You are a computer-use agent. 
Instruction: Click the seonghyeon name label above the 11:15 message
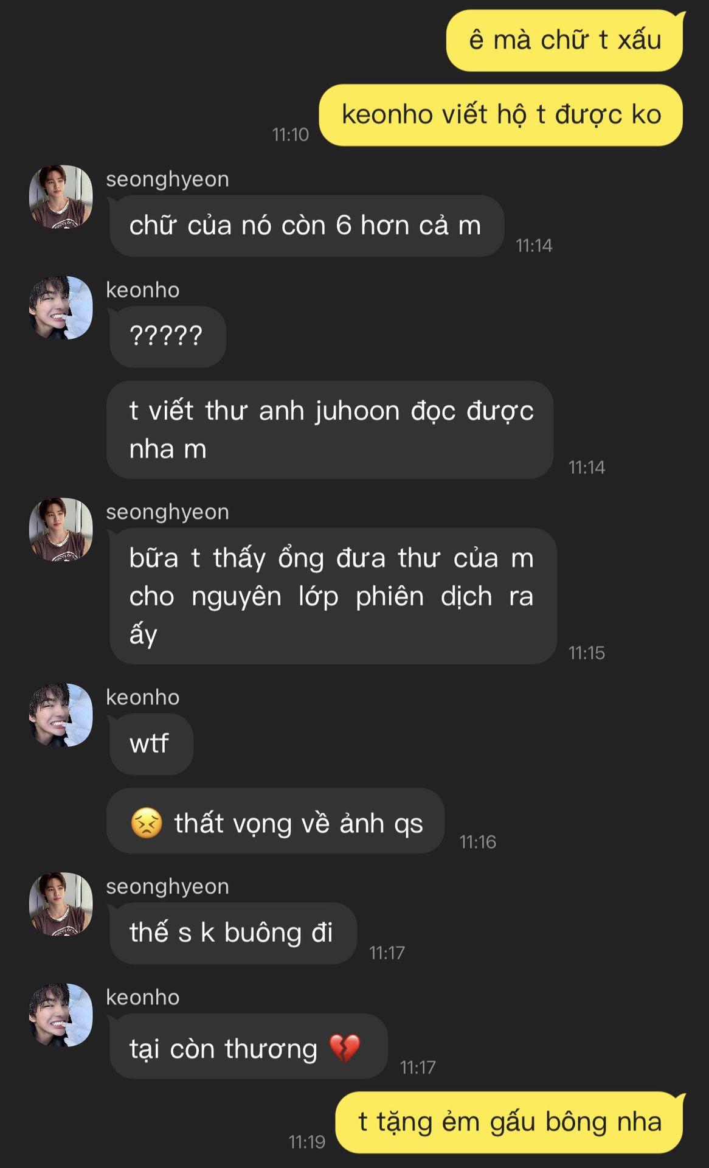pyautogui.click(x=168, y=512)
